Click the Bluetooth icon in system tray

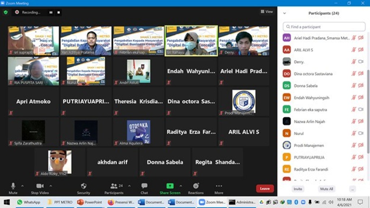[296, 202]
